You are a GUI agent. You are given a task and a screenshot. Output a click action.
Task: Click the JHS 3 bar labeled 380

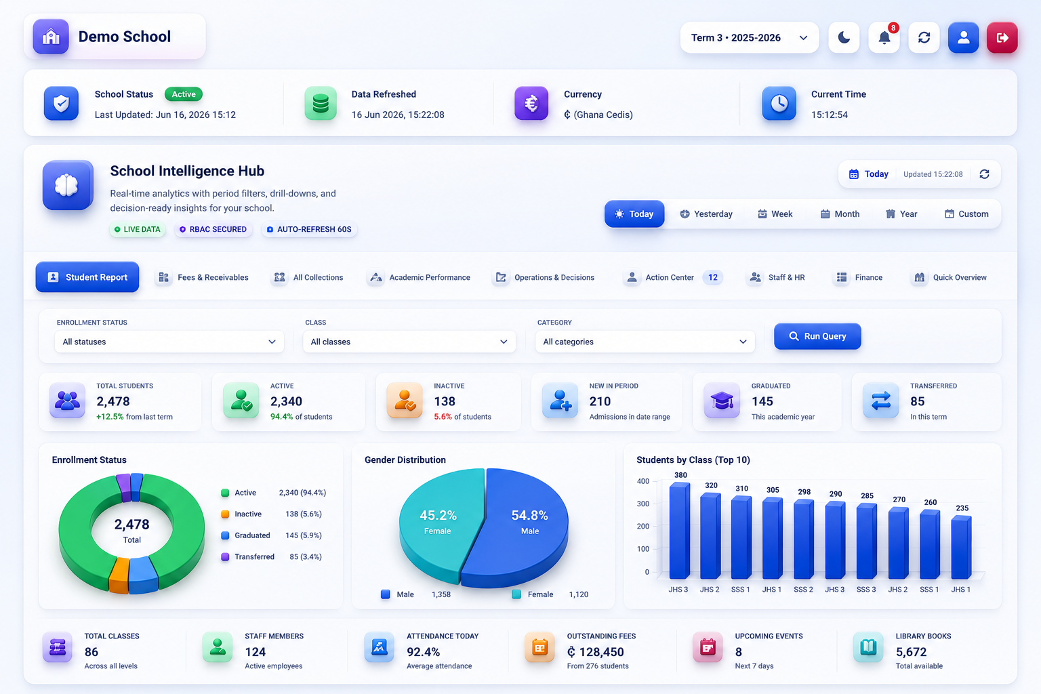[x=679, y=531]
